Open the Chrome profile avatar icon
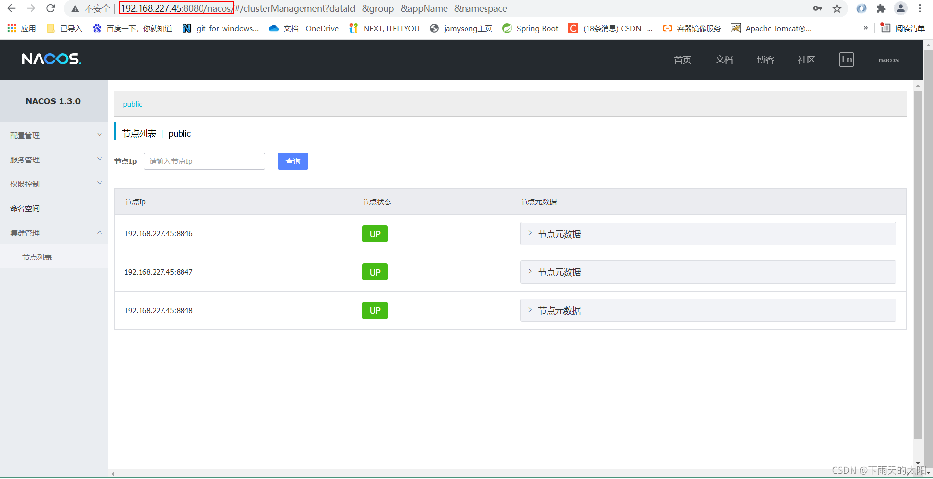 (x=901, y=8)
